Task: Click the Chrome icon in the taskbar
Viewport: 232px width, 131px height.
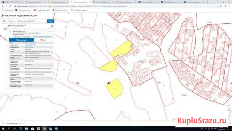Action: 44,128
